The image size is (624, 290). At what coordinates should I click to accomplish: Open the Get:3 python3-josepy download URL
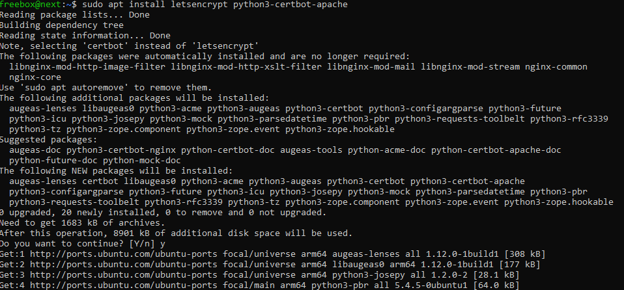pos(112,275)
